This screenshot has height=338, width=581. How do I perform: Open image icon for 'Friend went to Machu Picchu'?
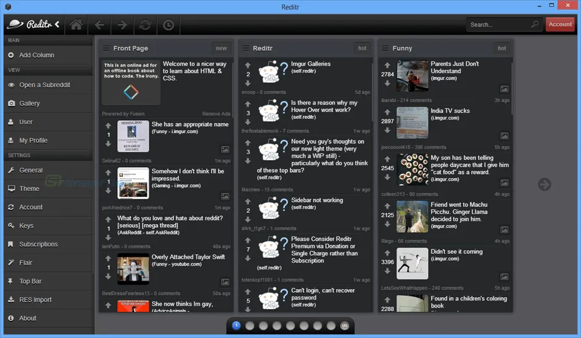tap(504, 230)
